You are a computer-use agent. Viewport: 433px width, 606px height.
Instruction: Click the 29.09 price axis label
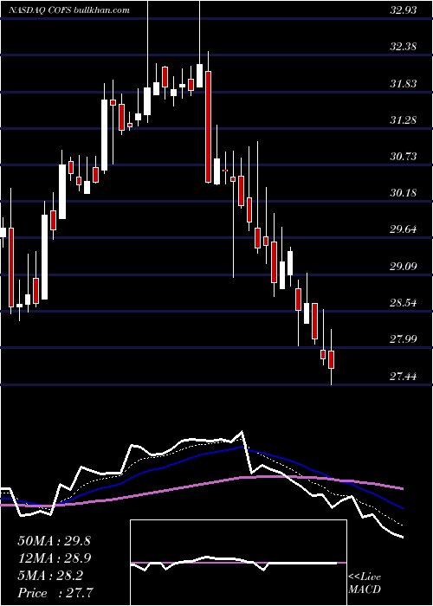[x=404, y=266]
